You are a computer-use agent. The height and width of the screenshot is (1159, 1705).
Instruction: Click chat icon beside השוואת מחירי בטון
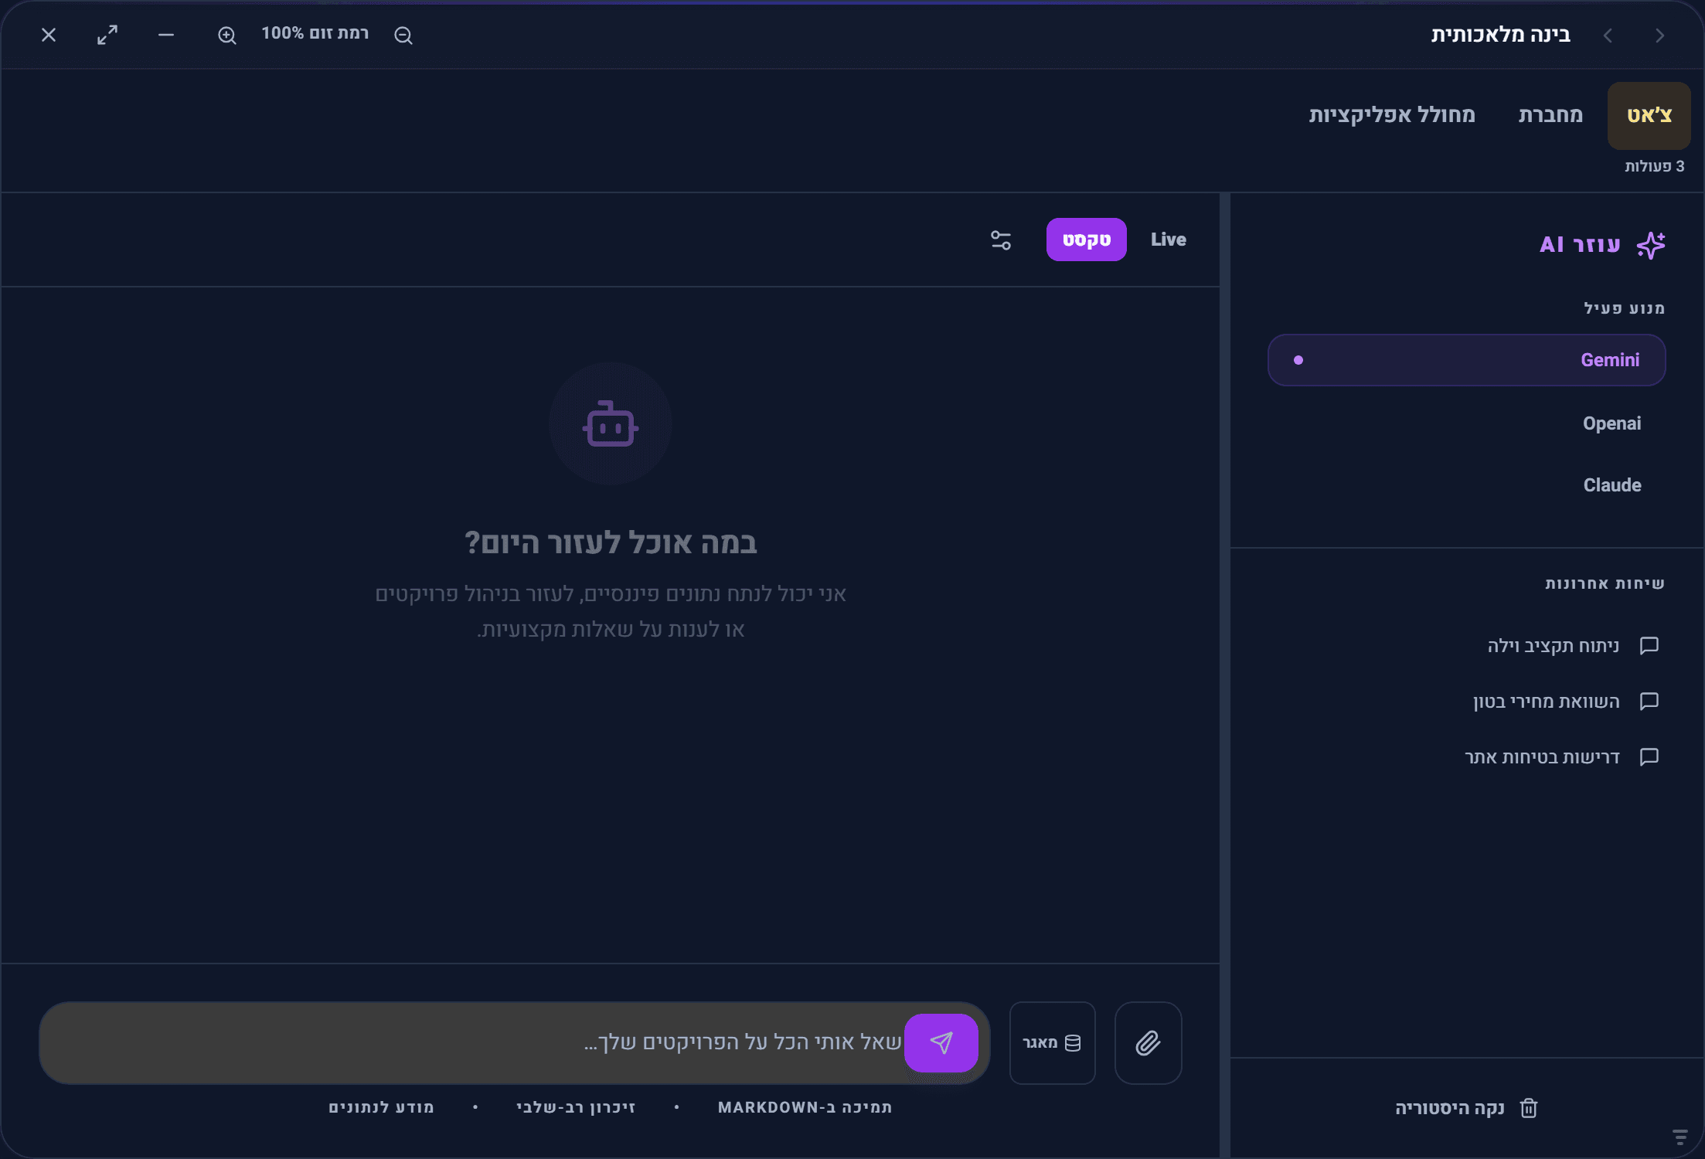pyautogui.click(x=1649, y=701)
